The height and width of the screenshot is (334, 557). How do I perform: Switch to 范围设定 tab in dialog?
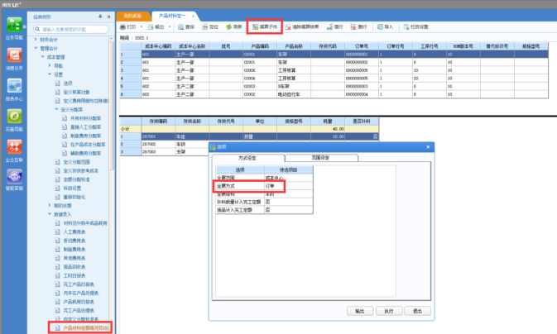[321, 158]
